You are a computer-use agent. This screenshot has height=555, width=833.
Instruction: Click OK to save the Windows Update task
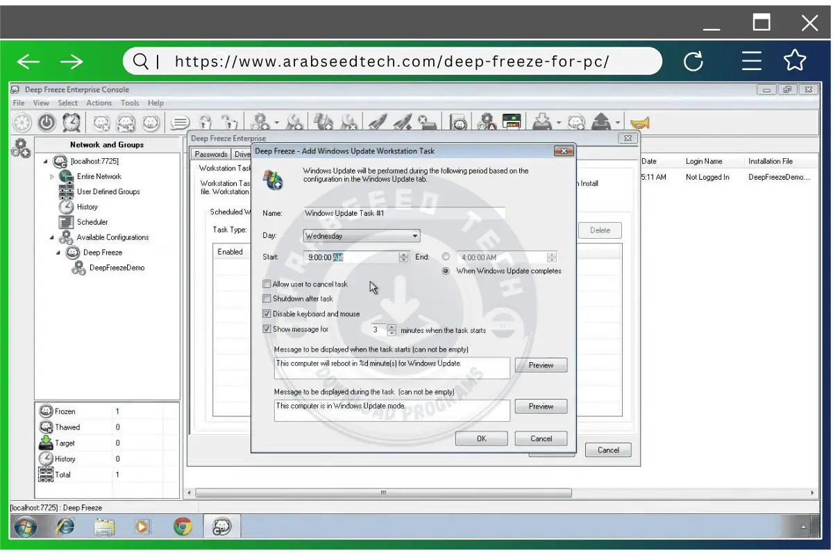point(481,438)
